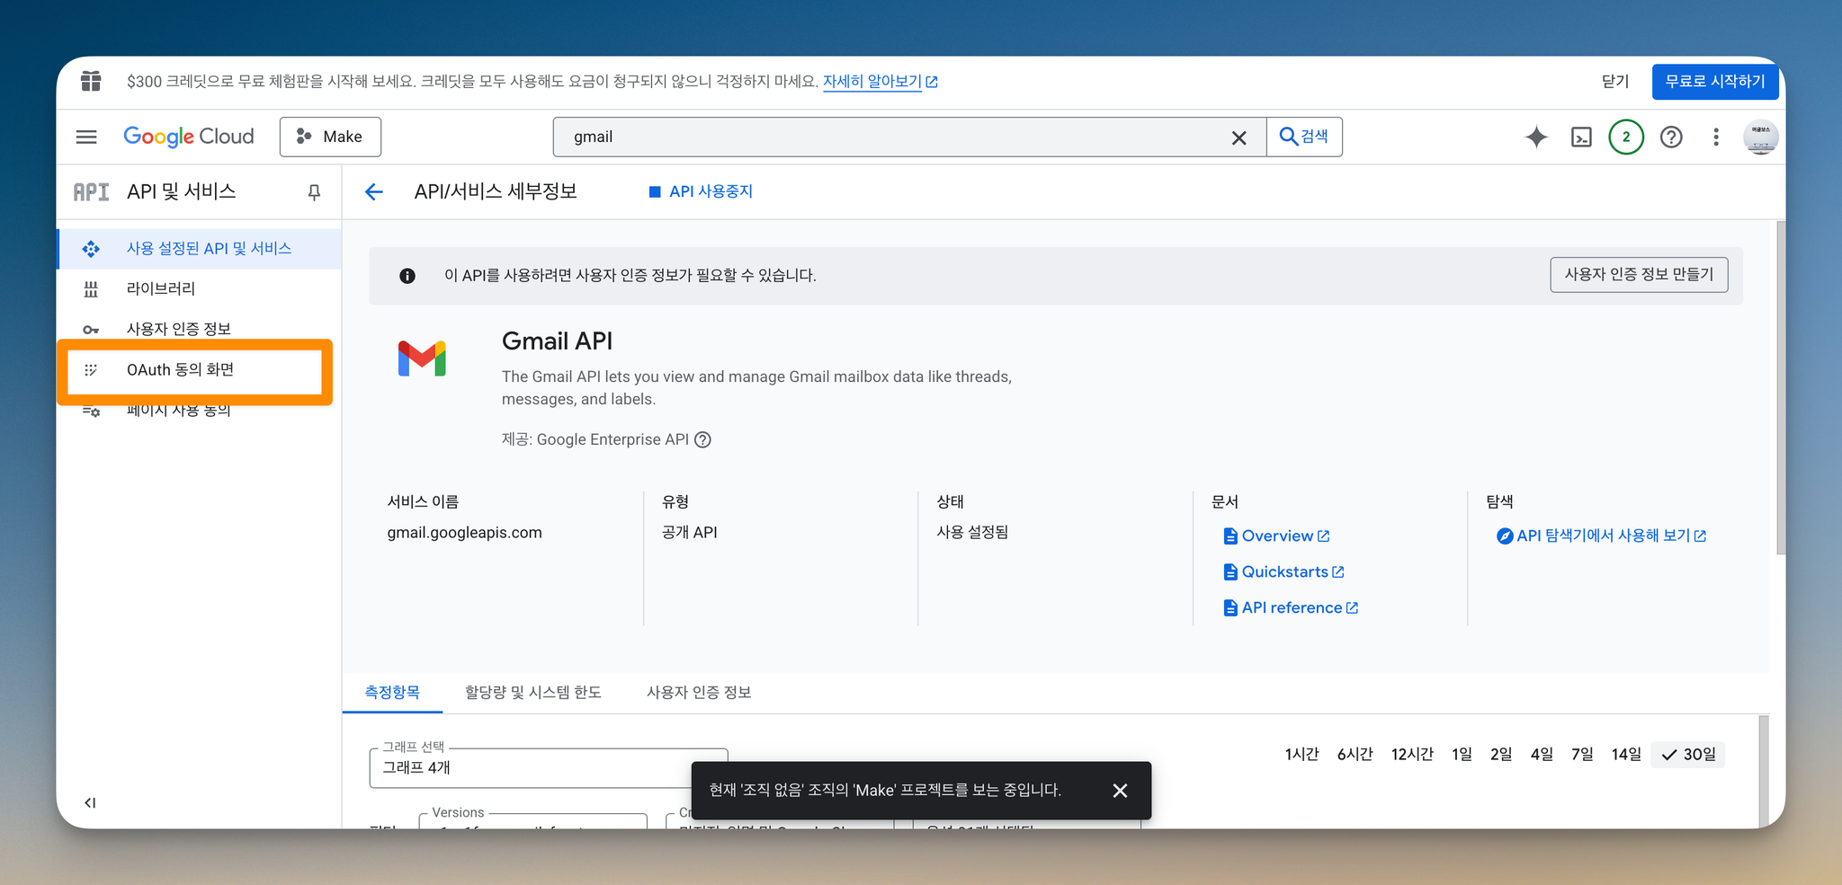Viewport: 1842px width, 885px height.
Task: Select the 7일 time range
Action: coord(1582,754)
